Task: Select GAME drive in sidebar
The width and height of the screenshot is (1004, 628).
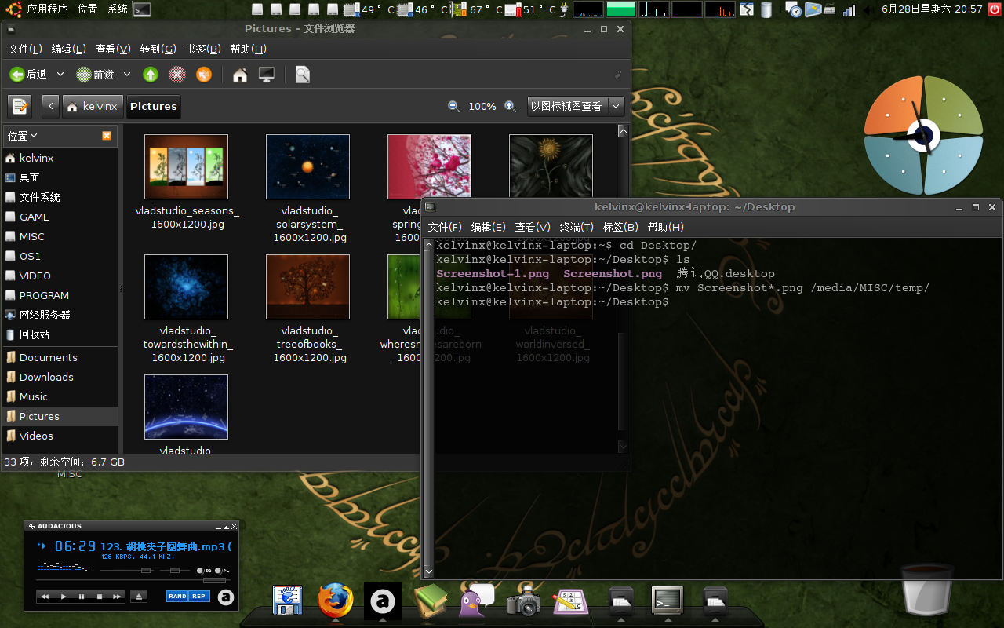Action: (61, 217)
